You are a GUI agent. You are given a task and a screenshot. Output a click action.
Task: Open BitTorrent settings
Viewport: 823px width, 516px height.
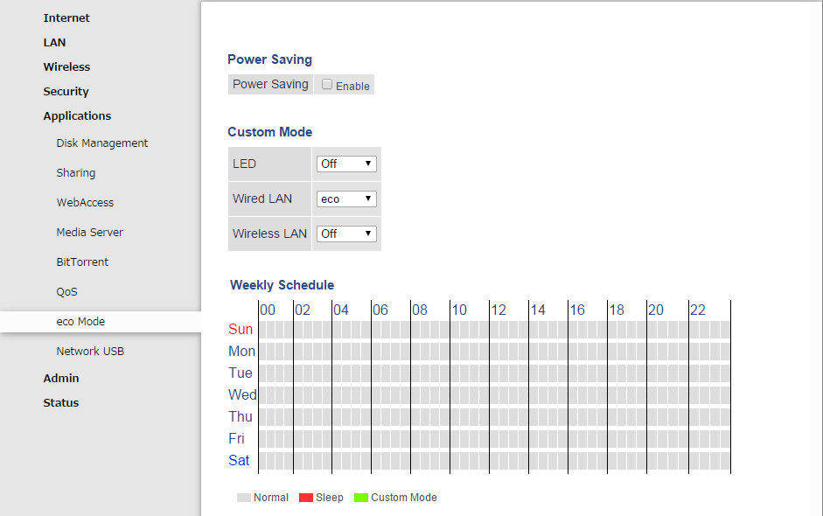point(82,262)
